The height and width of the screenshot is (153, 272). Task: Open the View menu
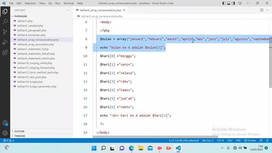tap(42, 3)
